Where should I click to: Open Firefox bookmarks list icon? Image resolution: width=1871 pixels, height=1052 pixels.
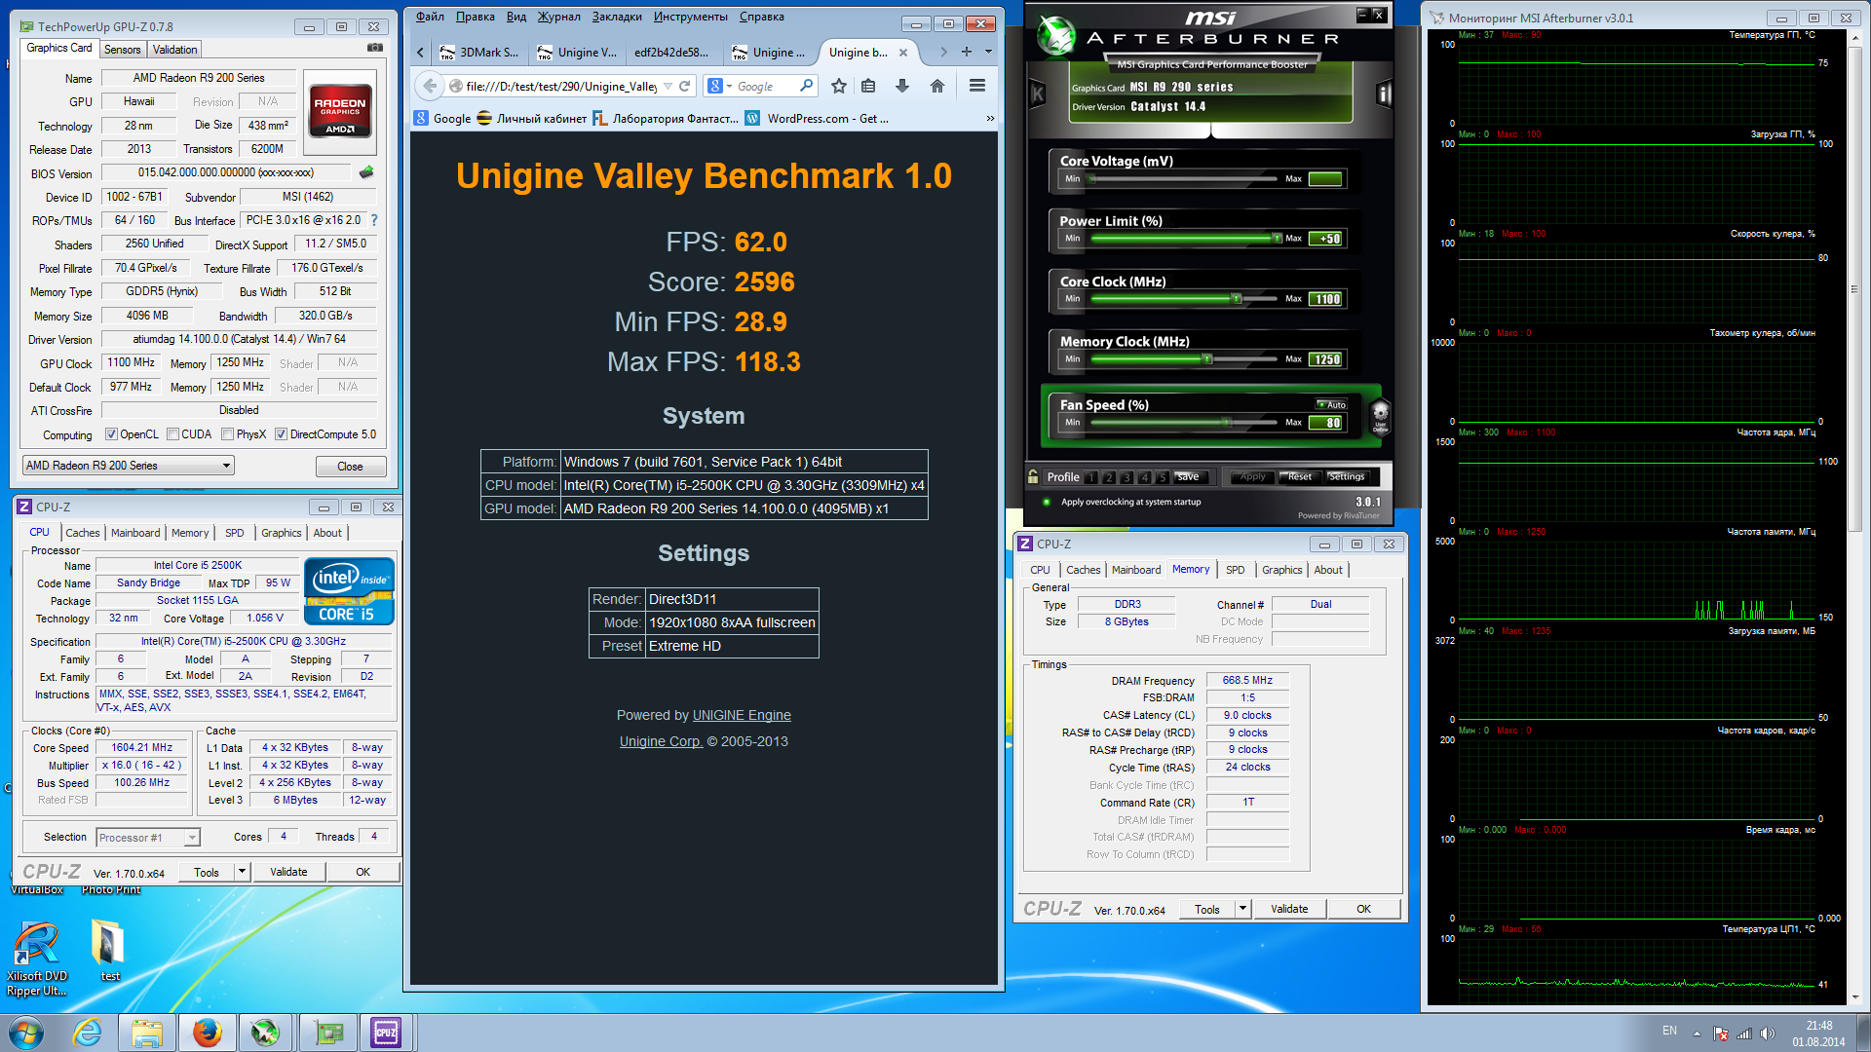coord(868,86)
